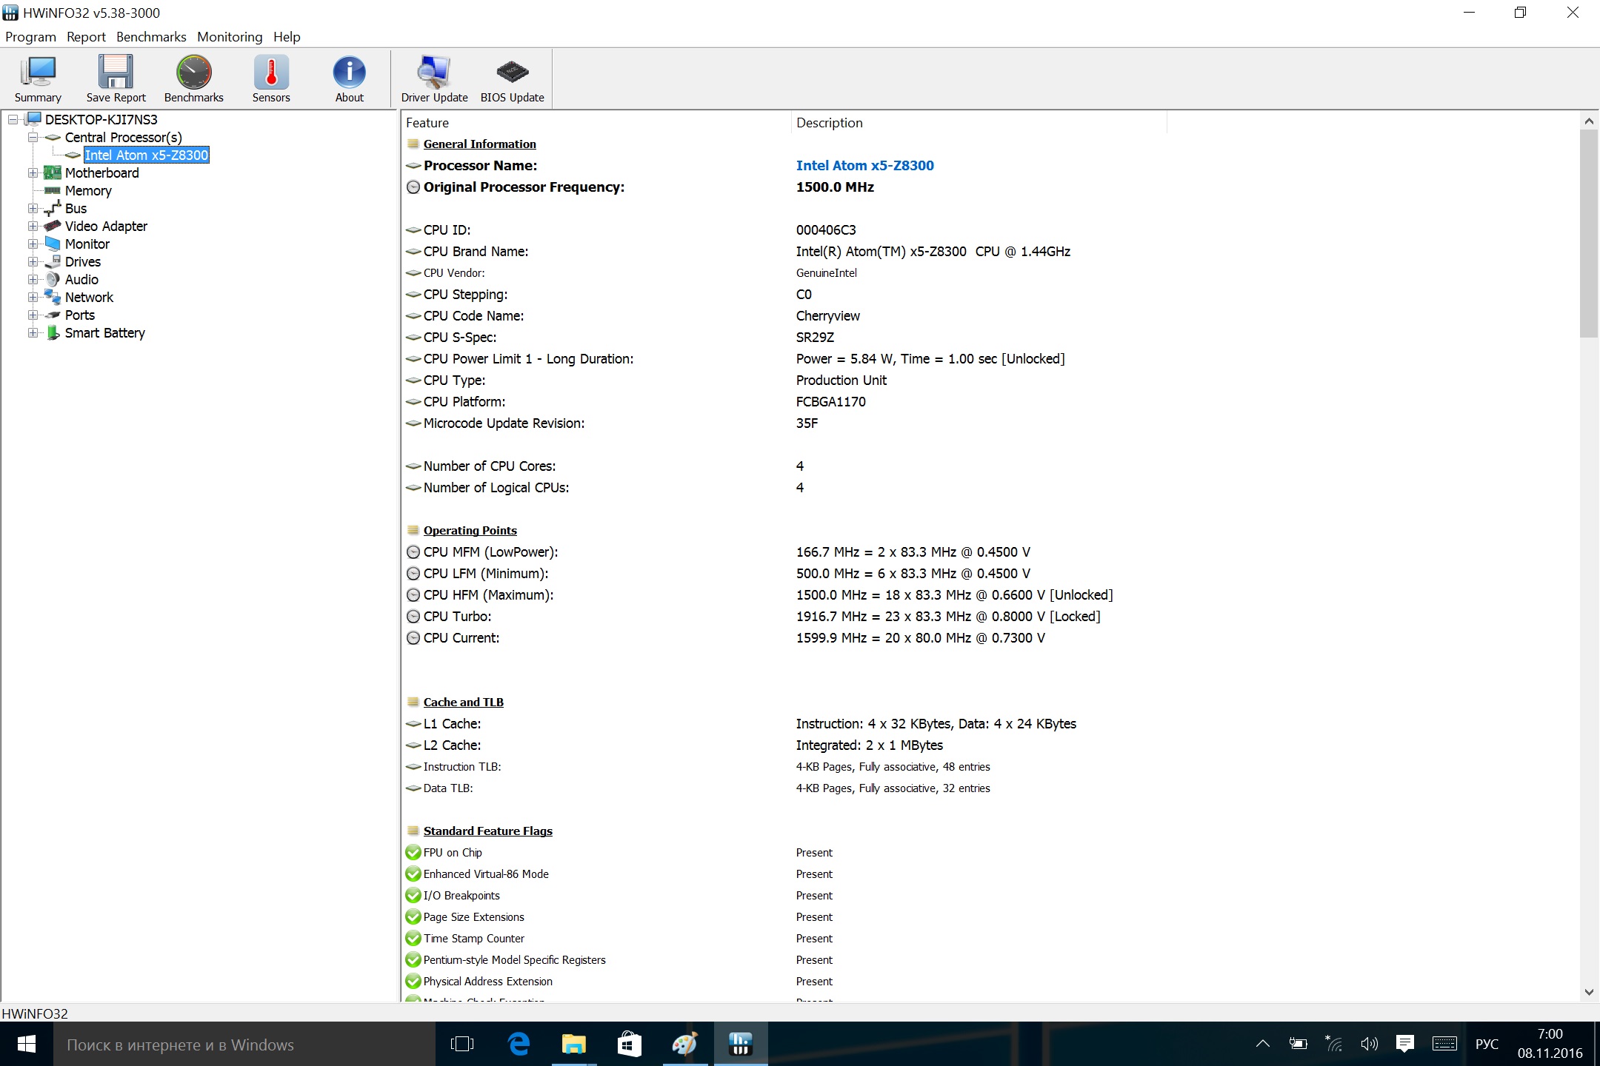
Task: Open the Program menu
Action: click(30, 36)
